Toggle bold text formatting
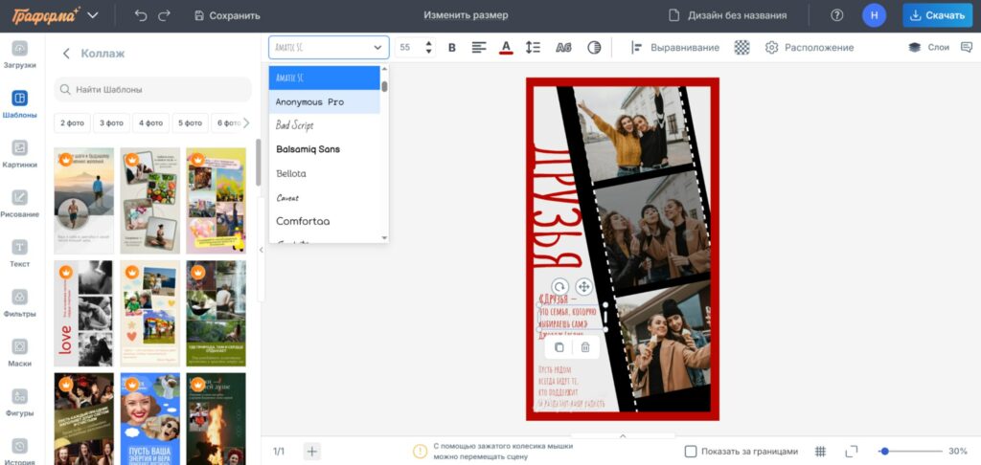This screenshot has width=981, height=465. 452,47
